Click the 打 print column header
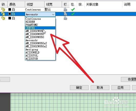 (x=66, y=4)
